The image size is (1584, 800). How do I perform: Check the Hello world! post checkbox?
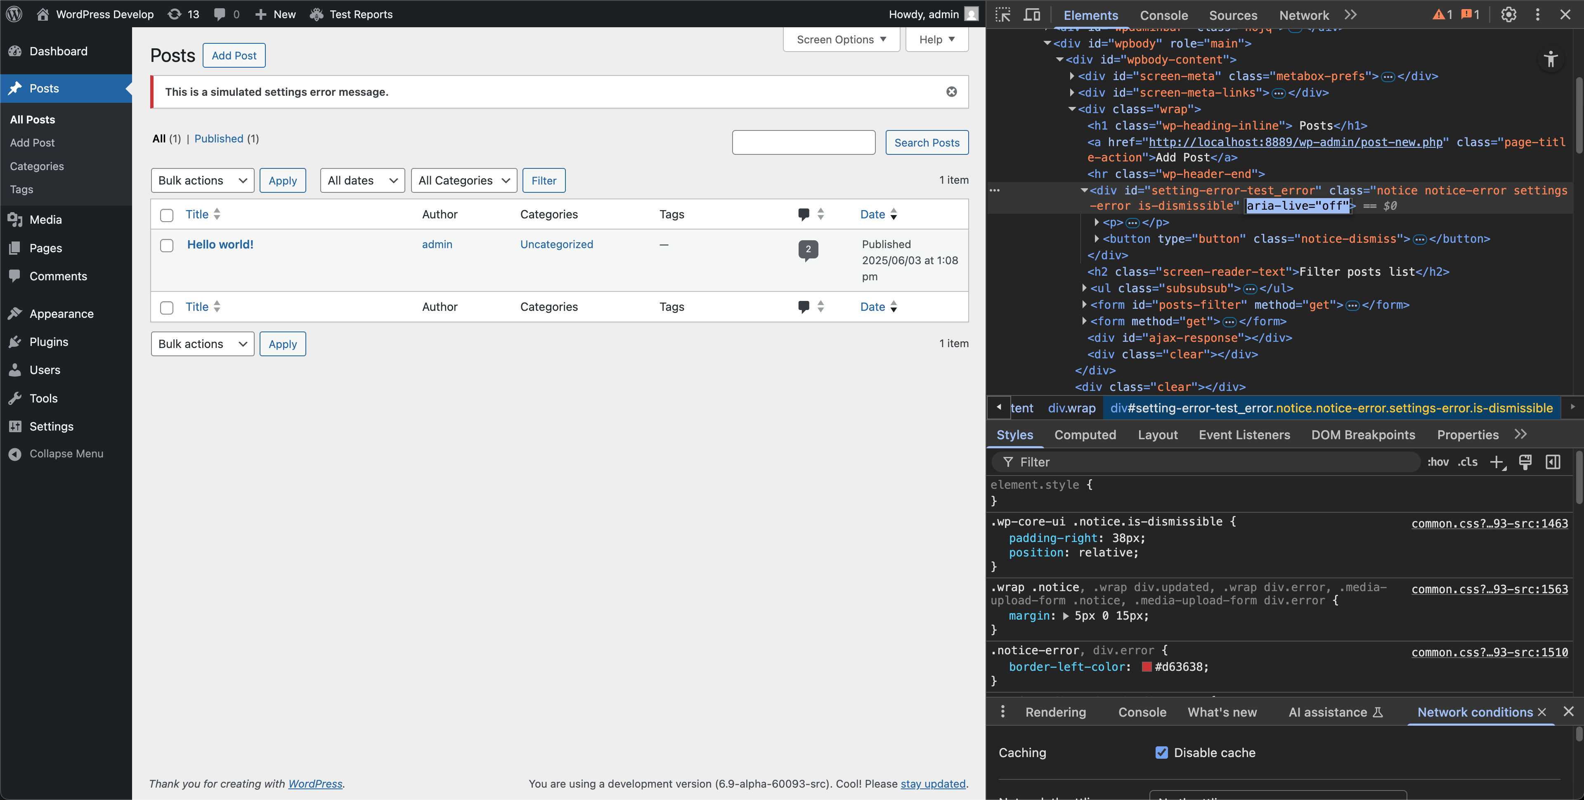[x=167, y=245]
